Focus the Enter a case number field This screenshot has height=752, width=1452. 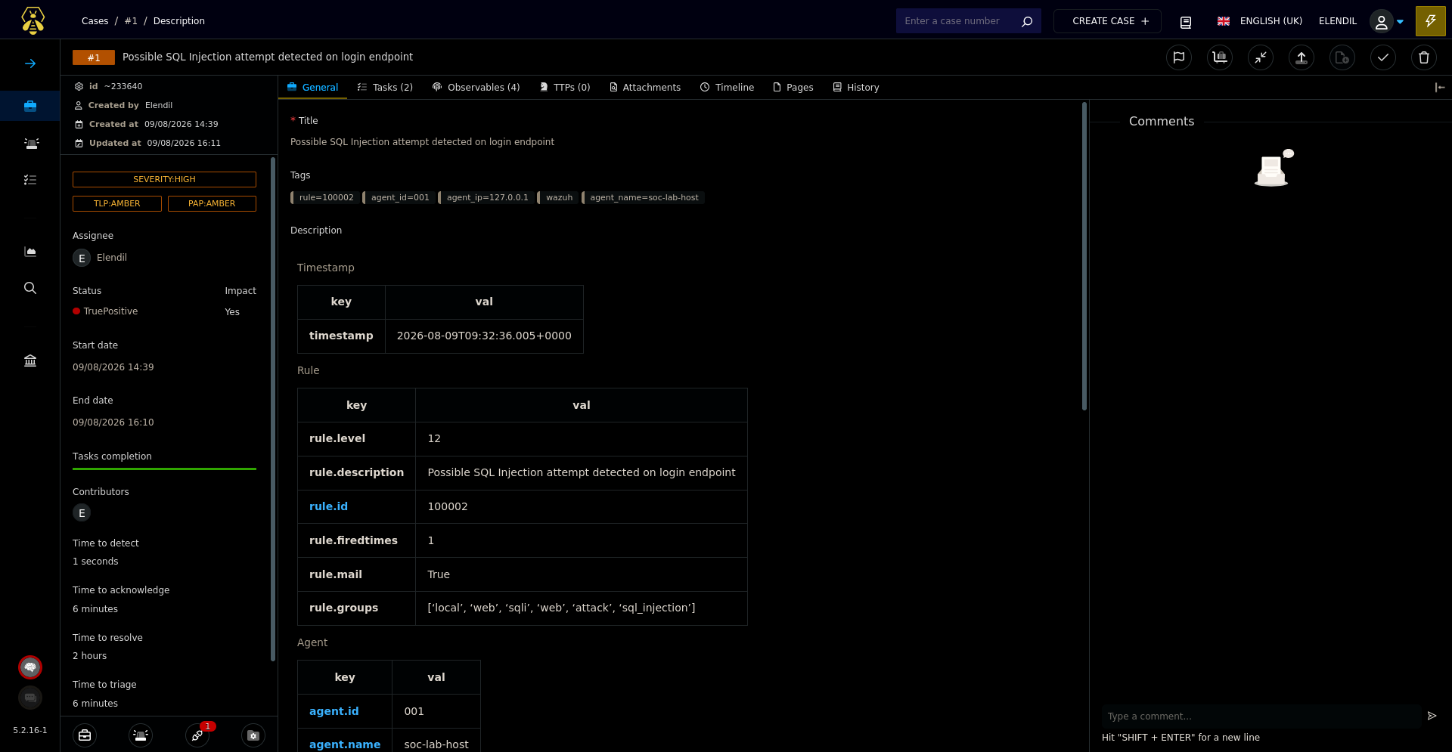pyautogui.click(x=958, y=21)
